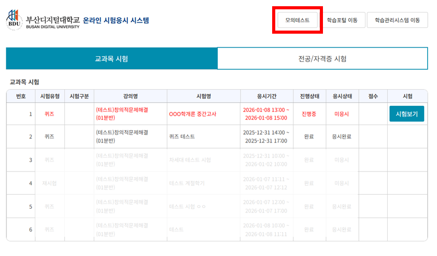Click the 응시상태 column header

click(x=342, y=96)
